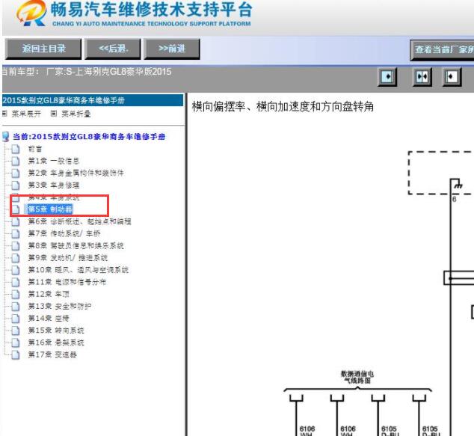
Task: Open chapter 第2章 车身金属构件和装饰件
Action: click(x=76, y=173)
